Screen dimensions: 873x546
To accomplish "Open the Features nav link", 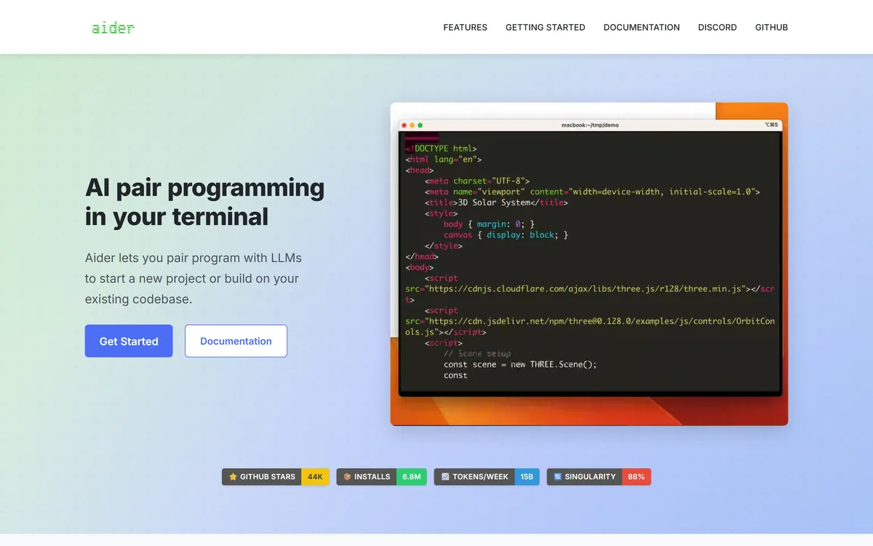I will click(465, 28).
